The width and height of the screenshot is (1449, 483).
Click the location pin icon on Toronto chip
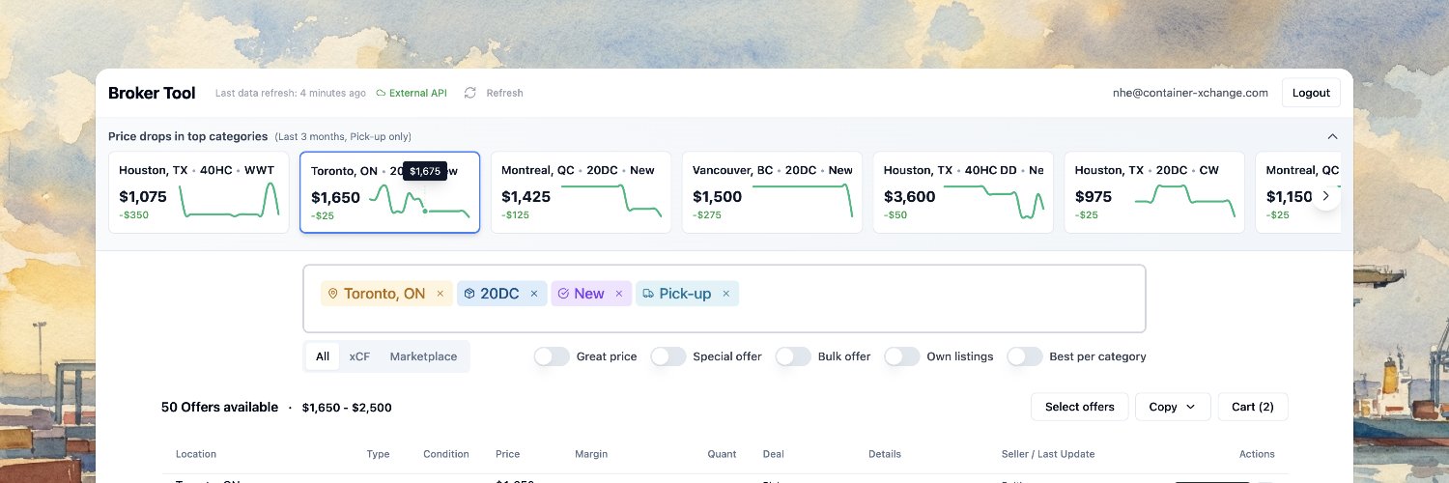tap(332, 294)
